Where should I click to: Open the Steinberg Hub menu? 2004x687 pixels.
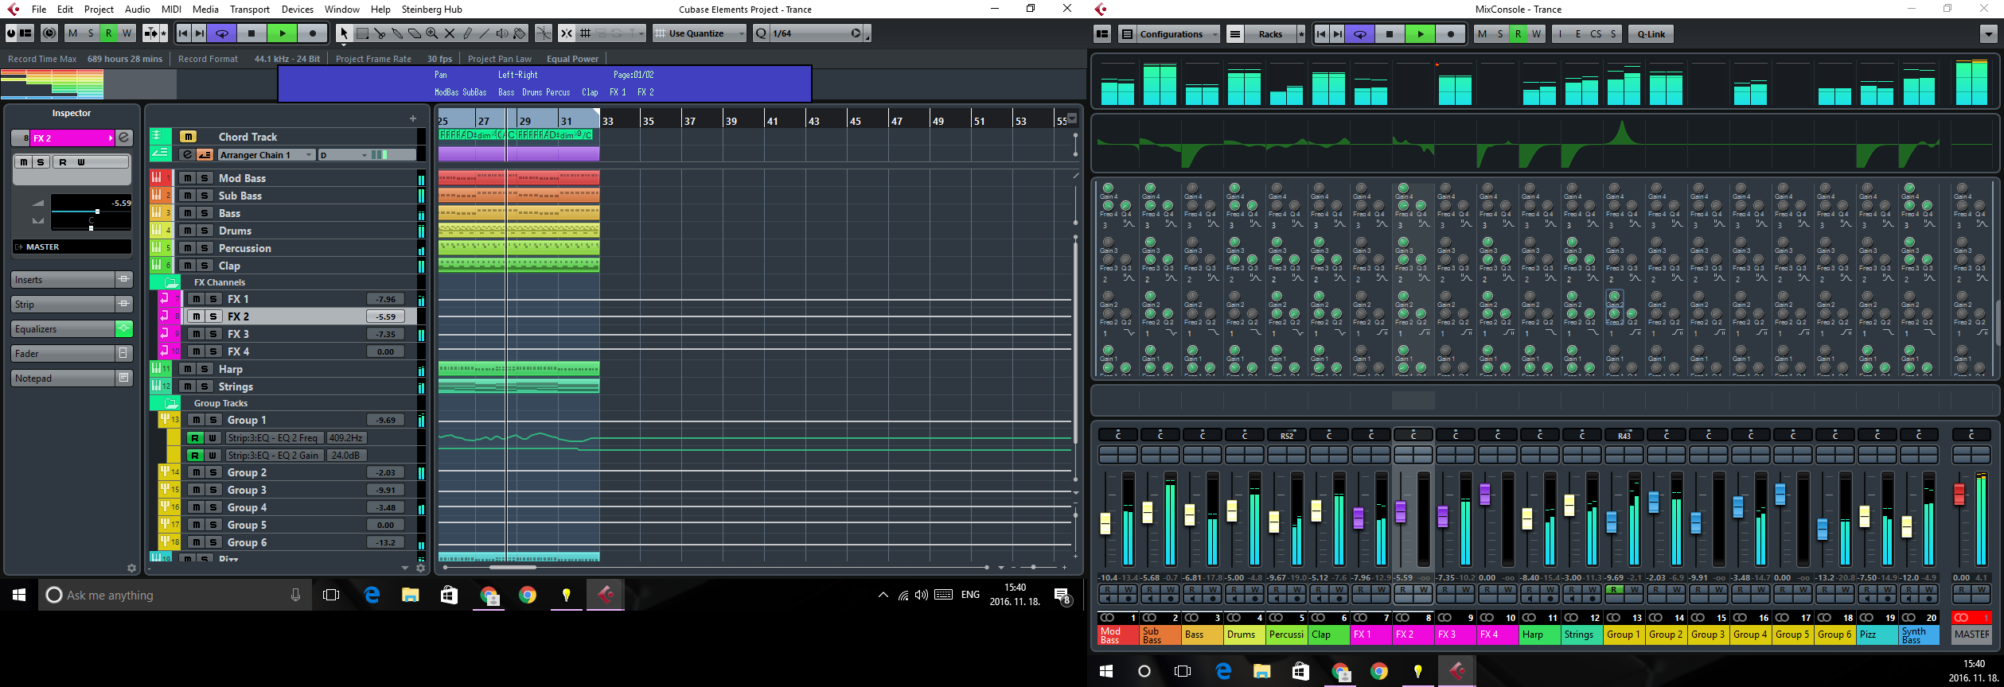point(432,10)
